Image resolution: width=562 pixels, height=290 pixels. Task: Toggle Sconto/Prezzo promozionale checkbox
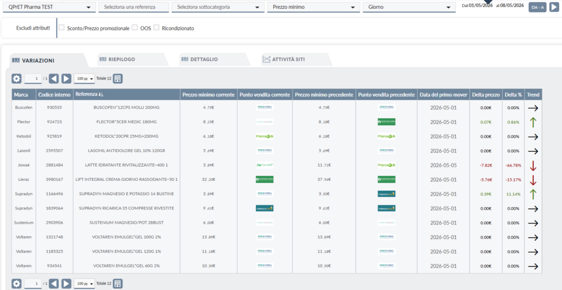click(x=61, y=27)
